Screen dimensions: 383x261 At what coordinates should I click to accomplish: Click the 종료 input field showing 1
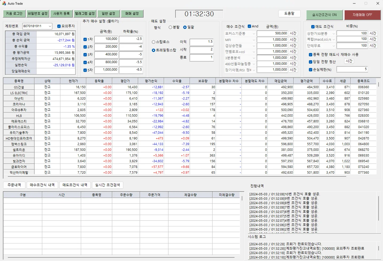(201, 58)
